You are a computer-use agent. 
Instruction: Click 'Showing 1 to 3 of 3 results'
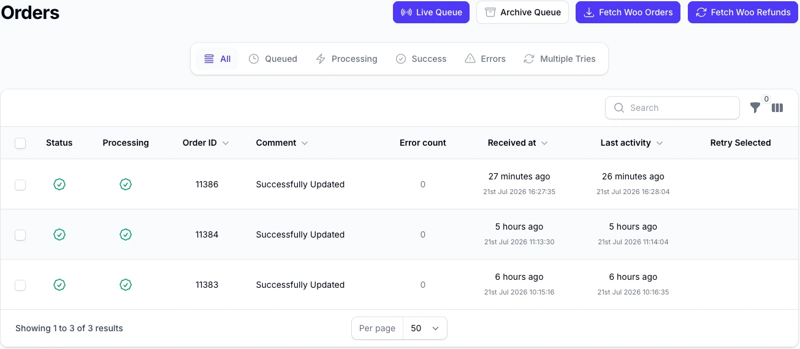(69, 328)
